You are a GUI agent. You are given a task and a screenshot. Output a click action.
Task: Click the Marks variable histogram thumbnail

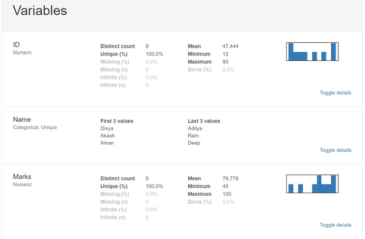[x=312, y=184]
